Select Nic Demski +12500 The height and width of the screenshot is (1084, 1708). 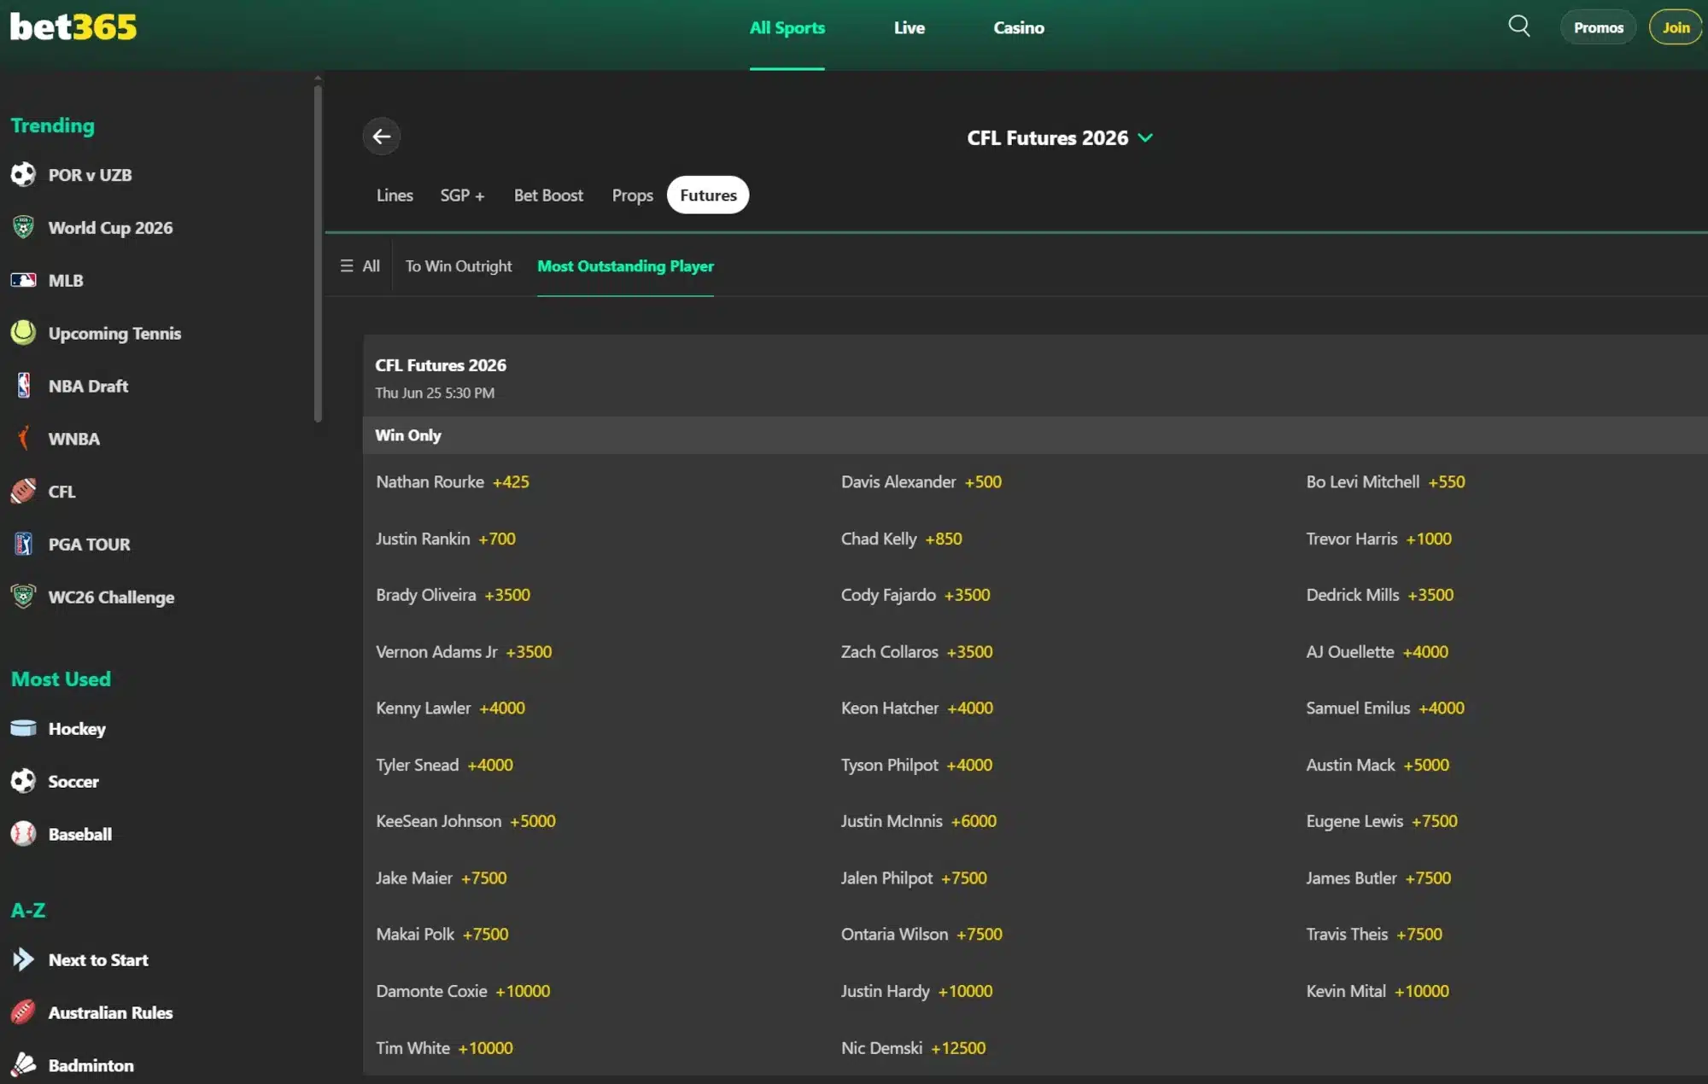click(913, 1048)
